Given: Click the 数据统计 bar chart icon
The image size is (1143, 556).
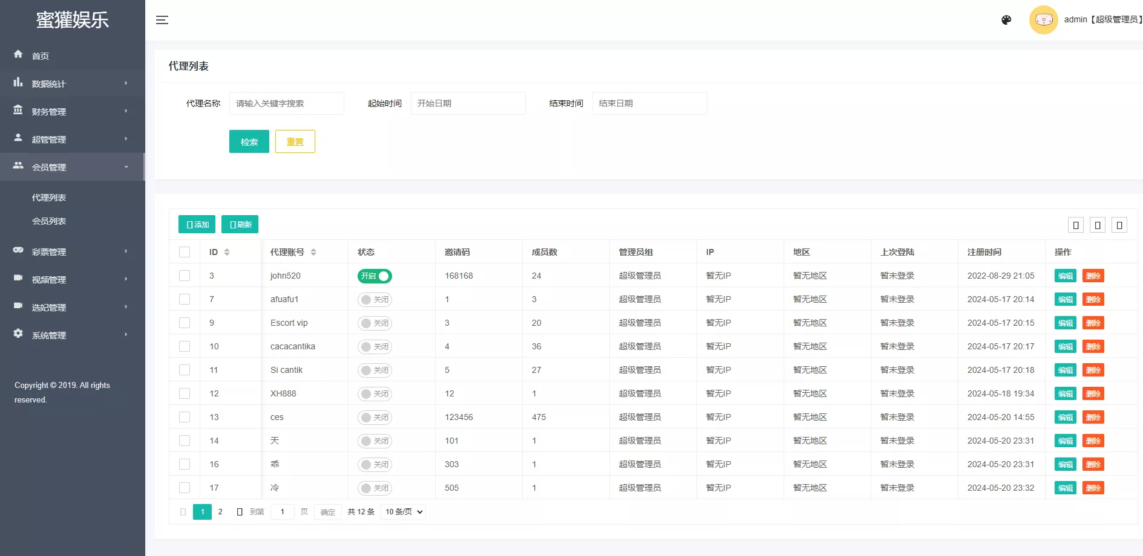Looking at the screenshot, I should [18, 82].
